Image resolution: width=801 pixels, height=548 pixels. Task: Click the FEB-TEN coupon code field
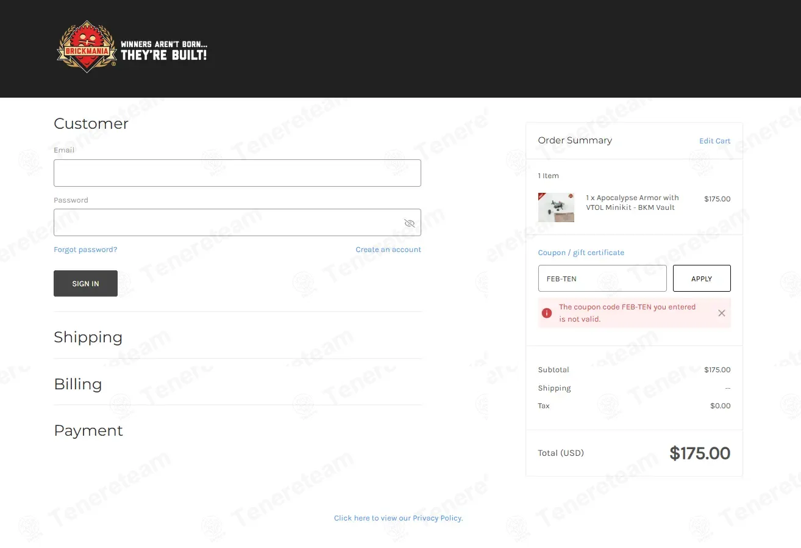(602, 278)
